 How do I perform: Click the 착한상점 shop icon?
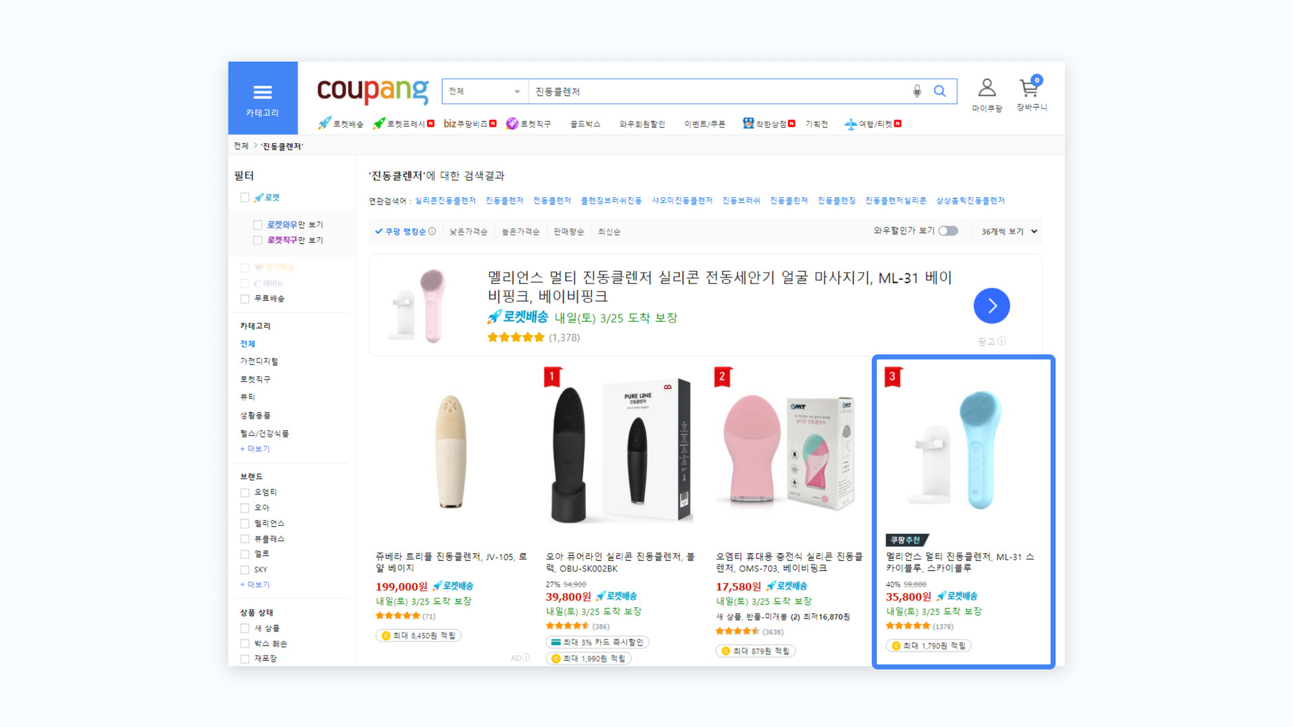(748, 123)
